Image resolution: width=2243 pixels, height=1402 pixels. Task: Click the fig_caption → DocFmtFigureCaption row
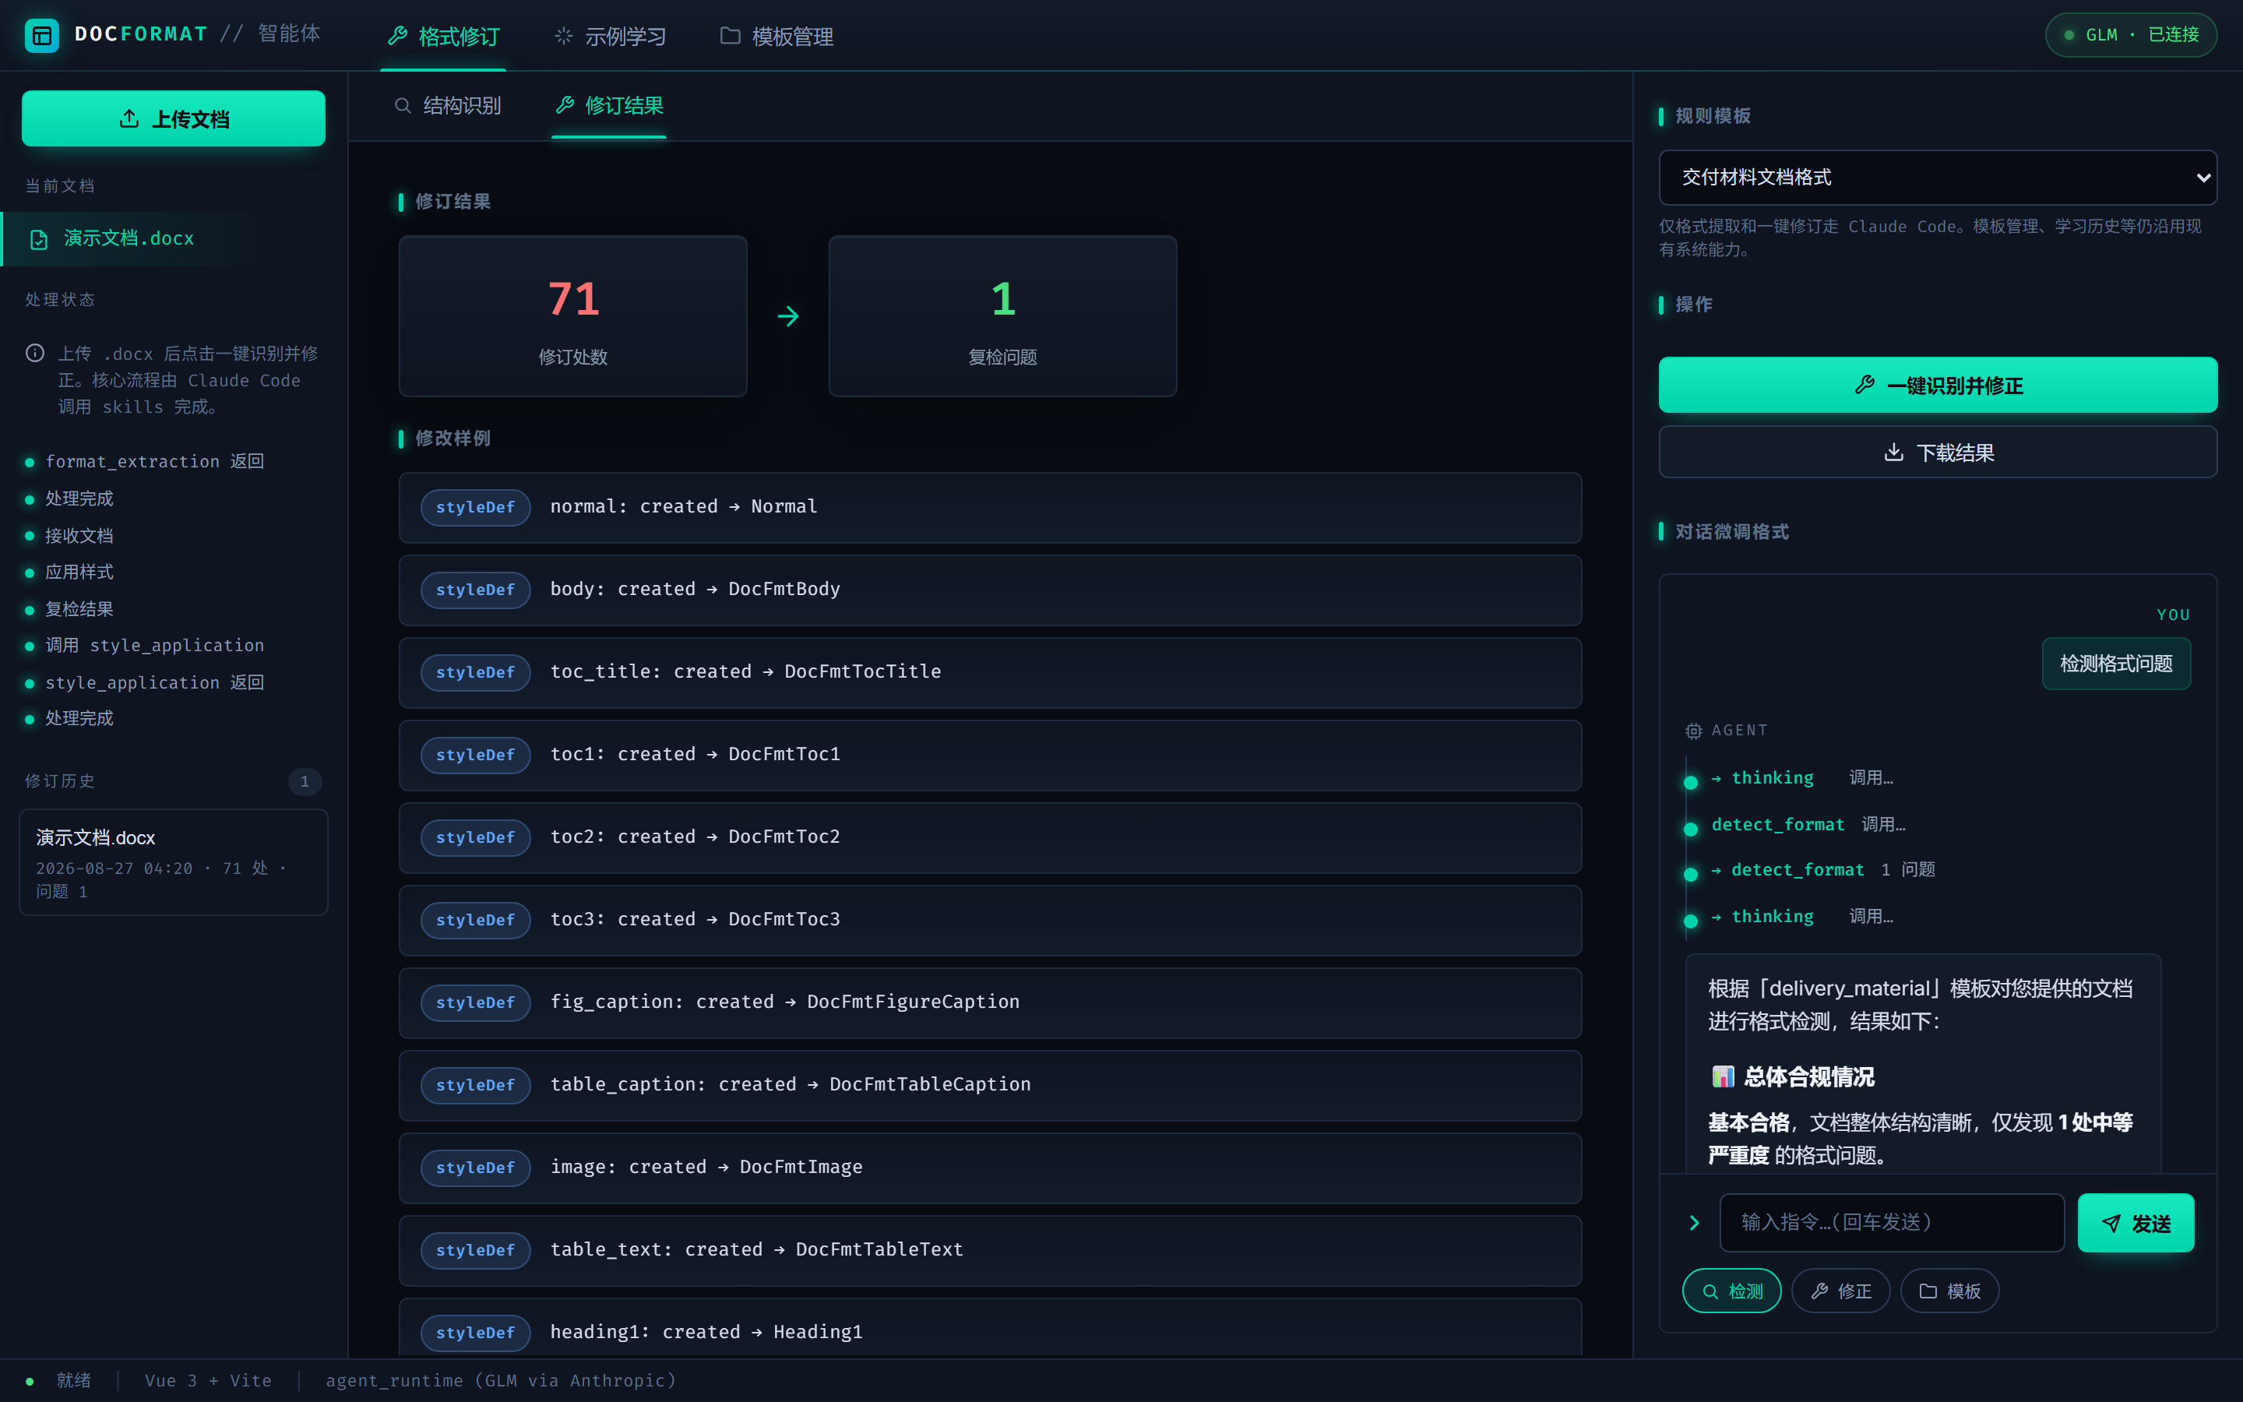coord(990,1002)
